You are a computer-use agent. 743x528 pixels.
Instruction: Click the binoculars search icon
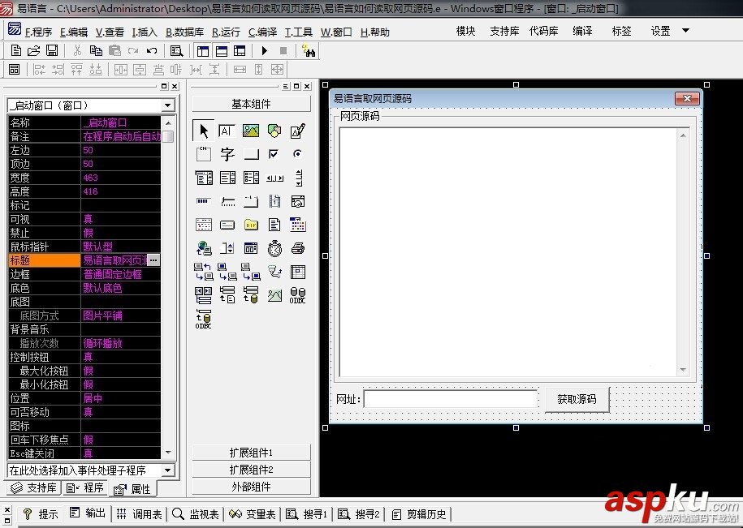(x=309, y=51)
